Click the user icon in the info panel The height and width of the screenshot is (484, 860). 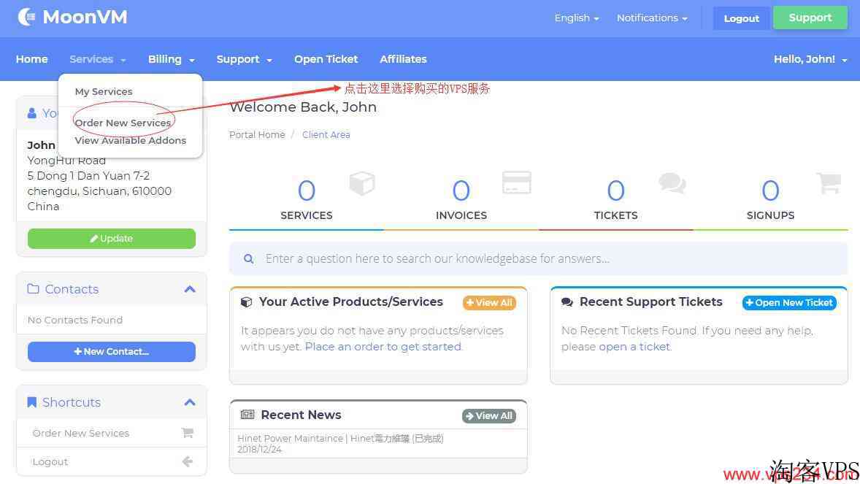(32, 113)
